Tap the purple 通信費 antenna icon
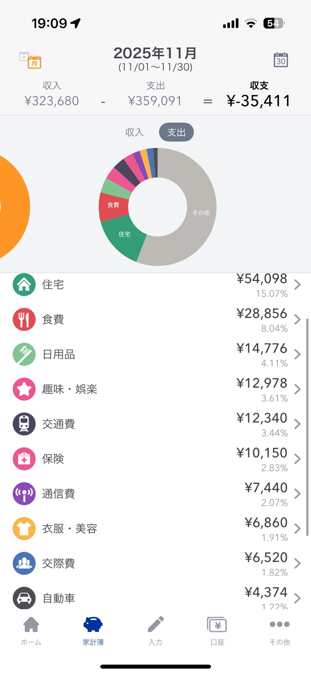The image size is (311, 675). [x=24, y=493]
